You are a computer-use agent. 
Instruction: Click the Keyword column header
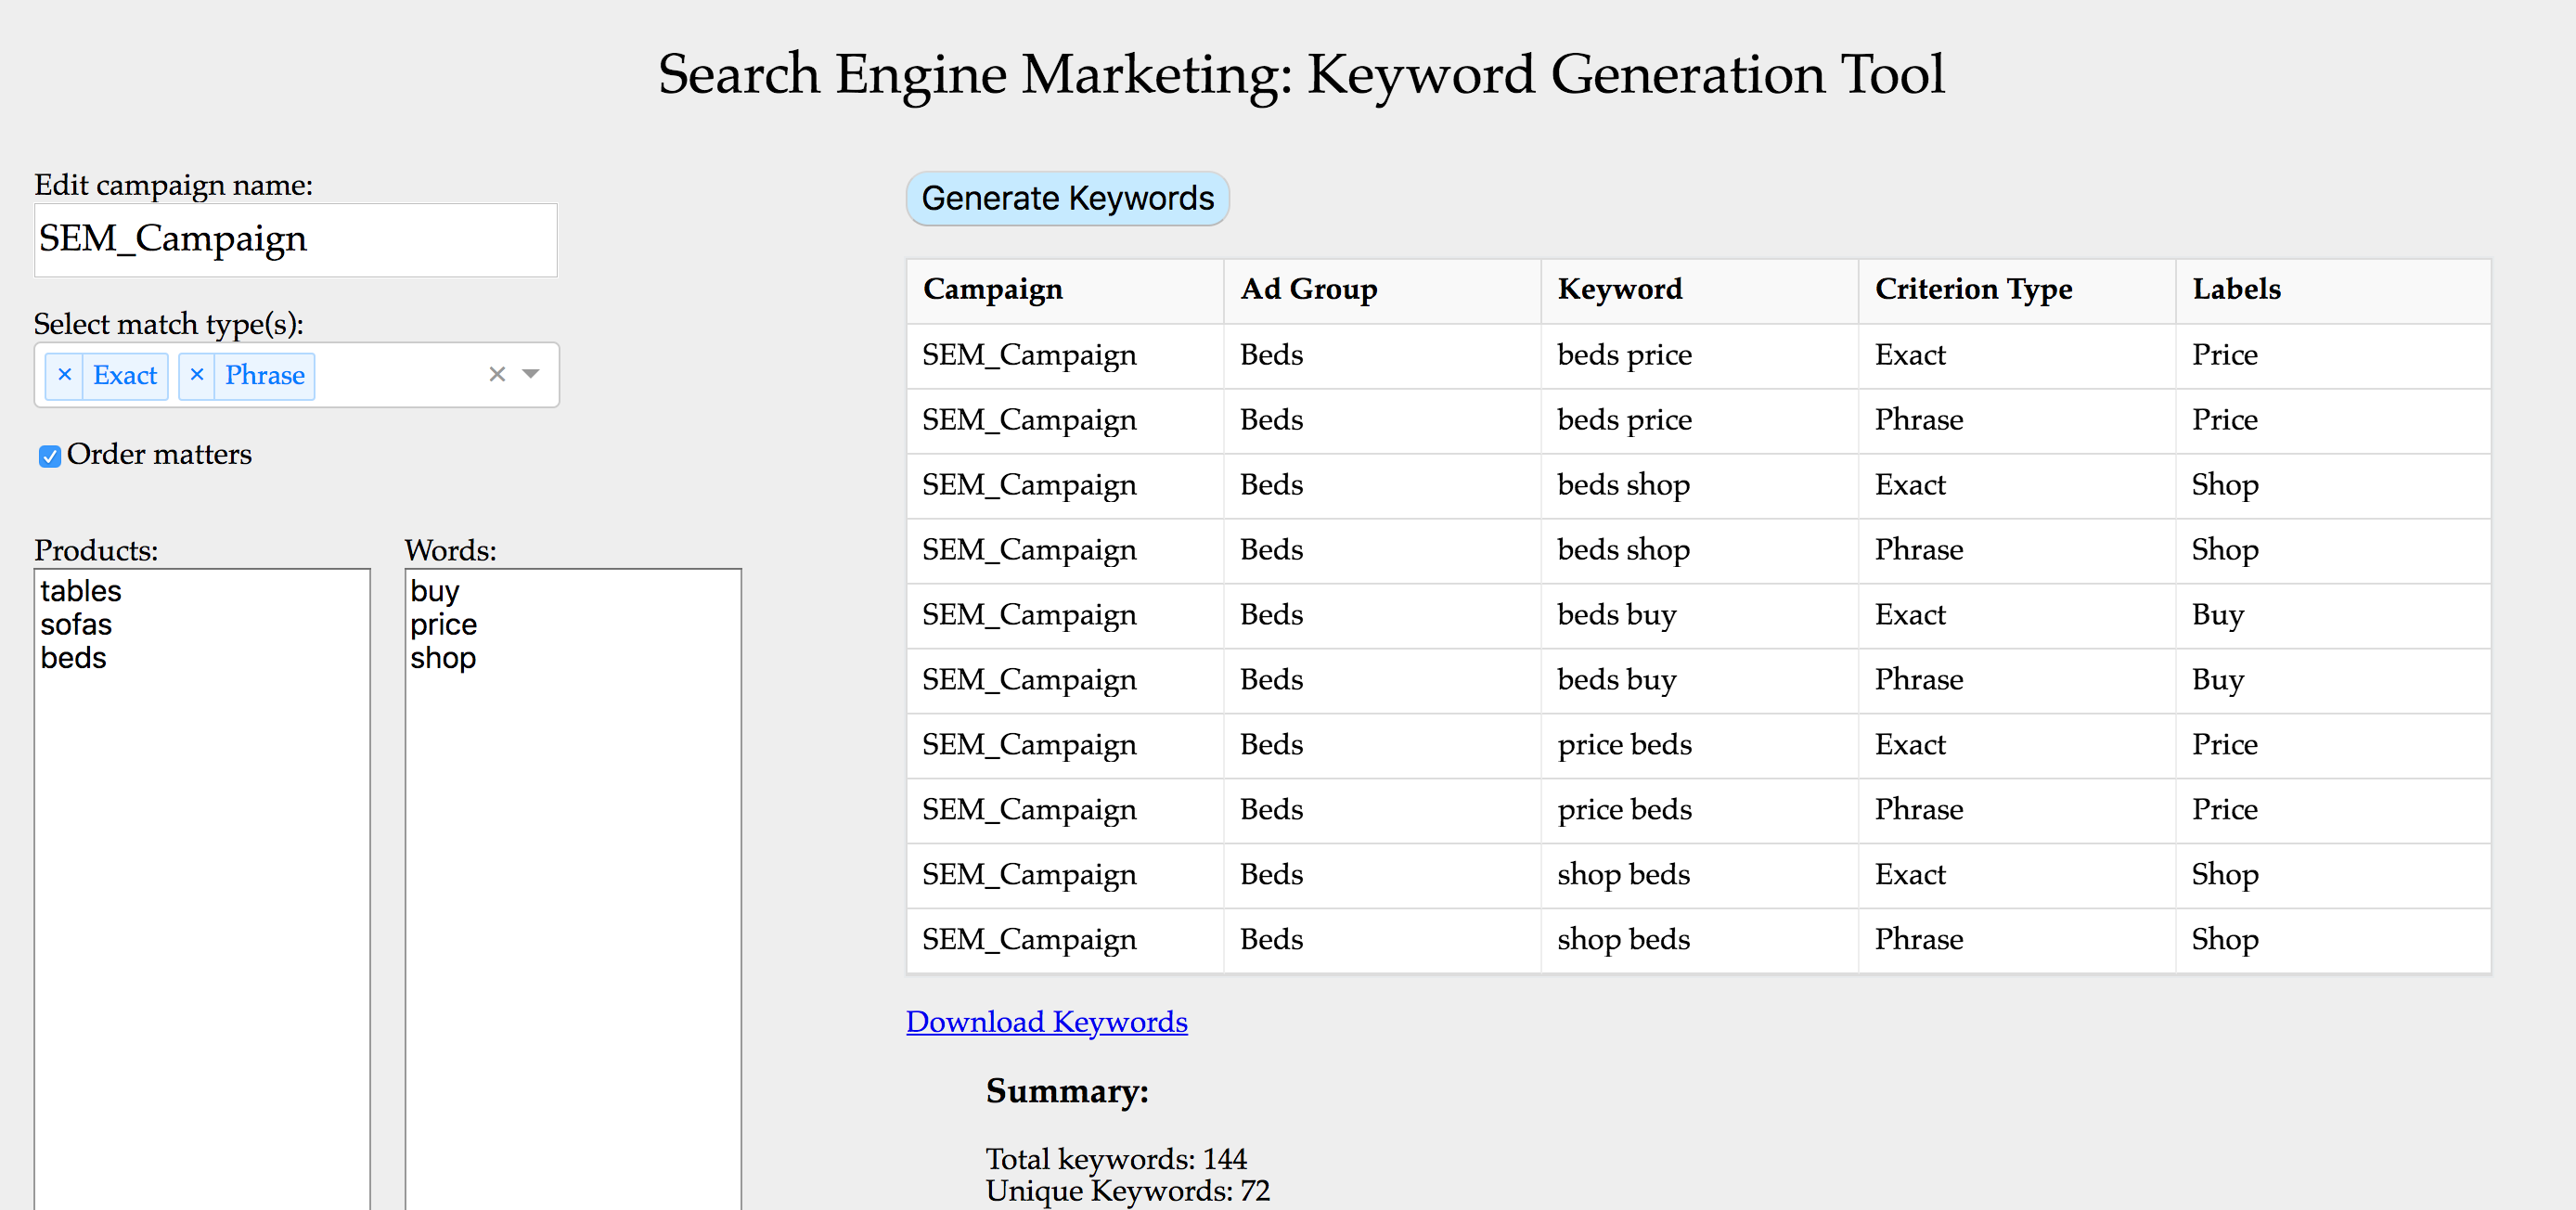pos(1619,290)
